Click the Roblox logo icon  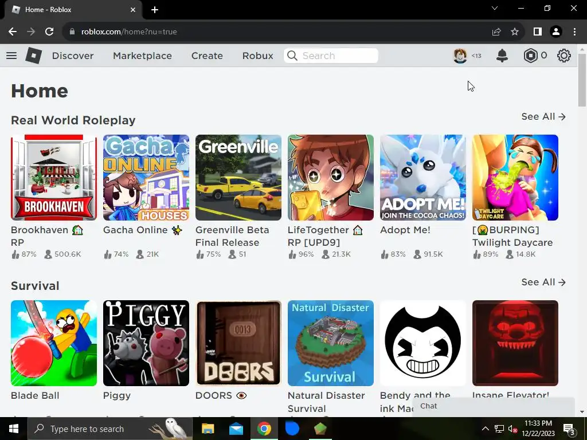[33, 56]
